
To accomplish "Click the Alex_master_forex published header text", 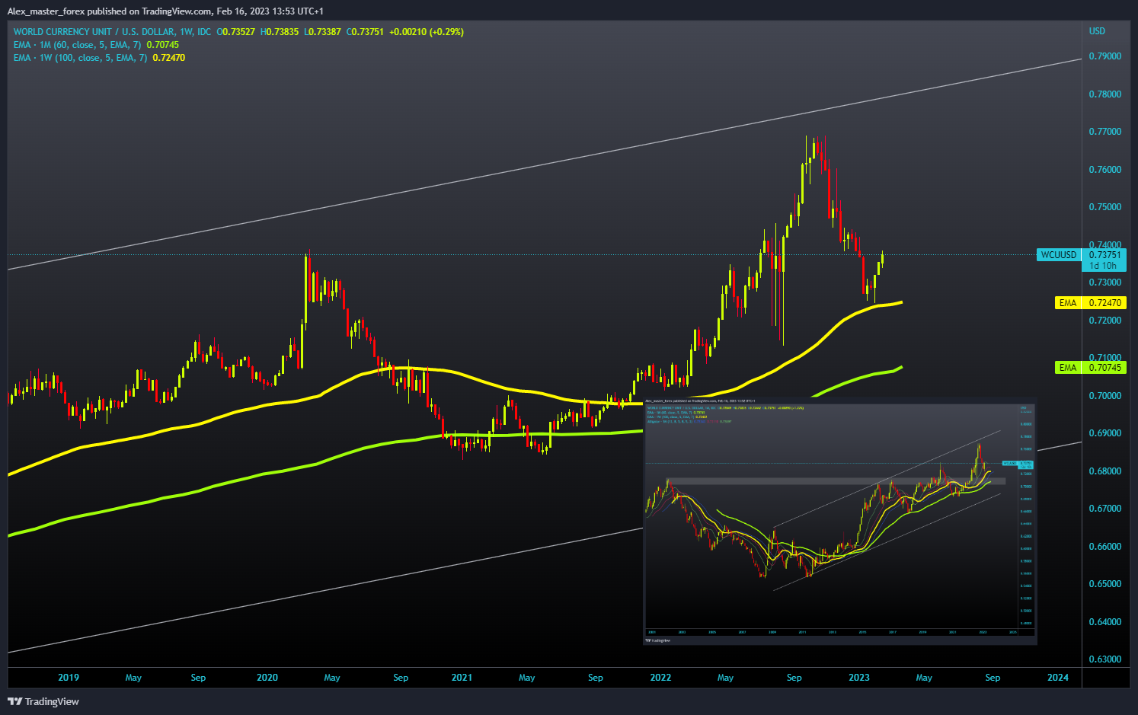I will point(165,11).
